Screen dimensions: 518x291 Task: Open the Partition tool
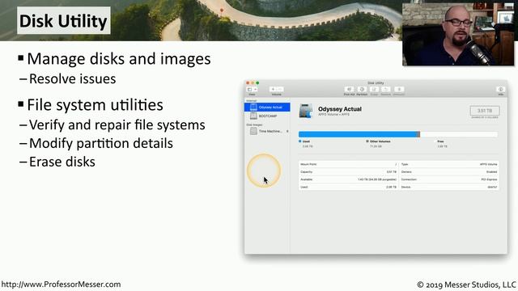coord(362,90)
